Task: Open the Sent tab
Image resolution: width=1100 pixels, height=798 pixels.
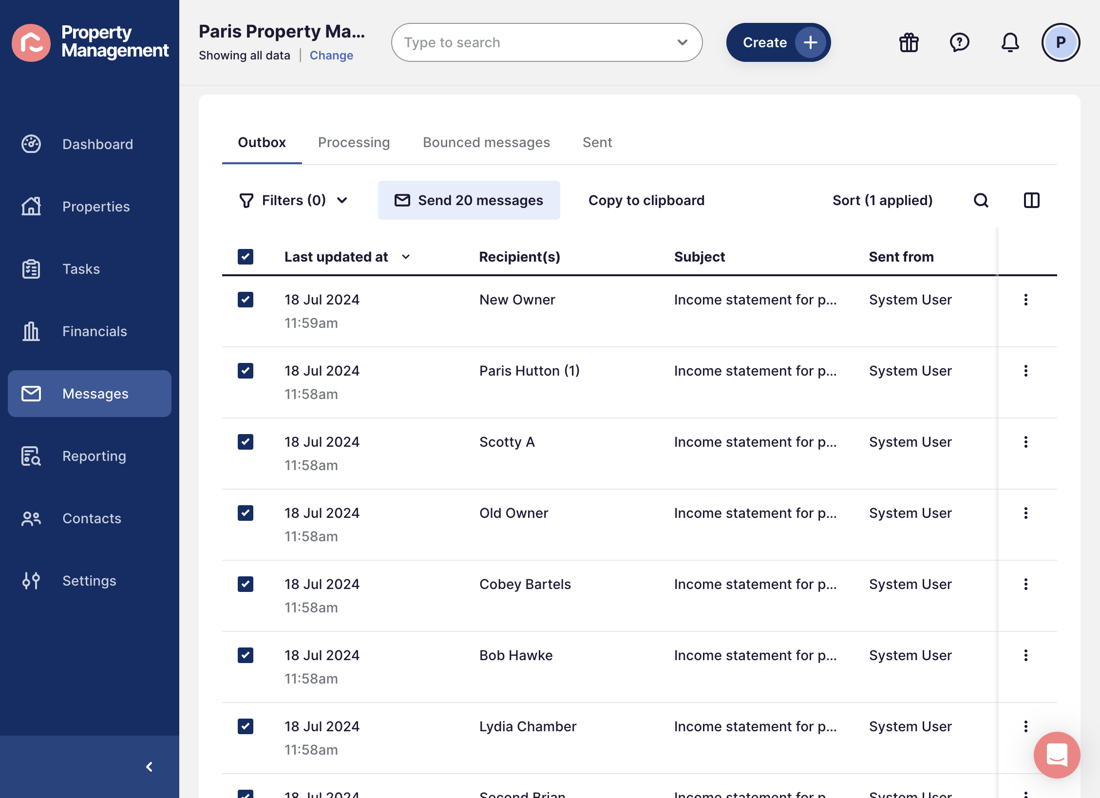Action: click(597, 142)
